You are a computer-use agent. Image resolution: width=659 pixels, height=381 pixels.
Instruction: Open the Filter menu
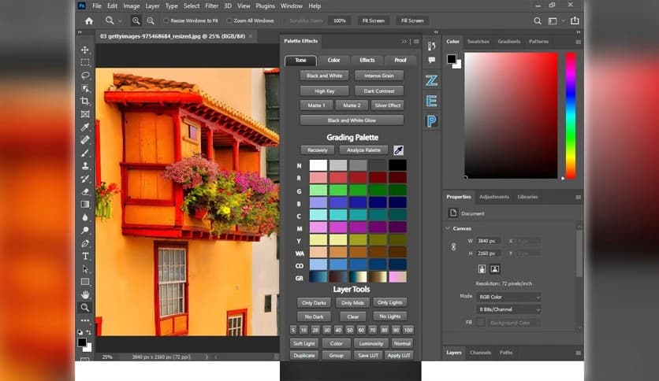pos(211,6)
